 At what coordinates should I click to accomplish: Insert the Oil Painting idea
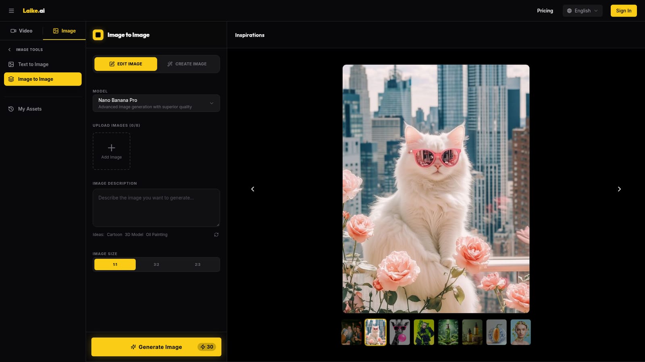coord(156,234)
